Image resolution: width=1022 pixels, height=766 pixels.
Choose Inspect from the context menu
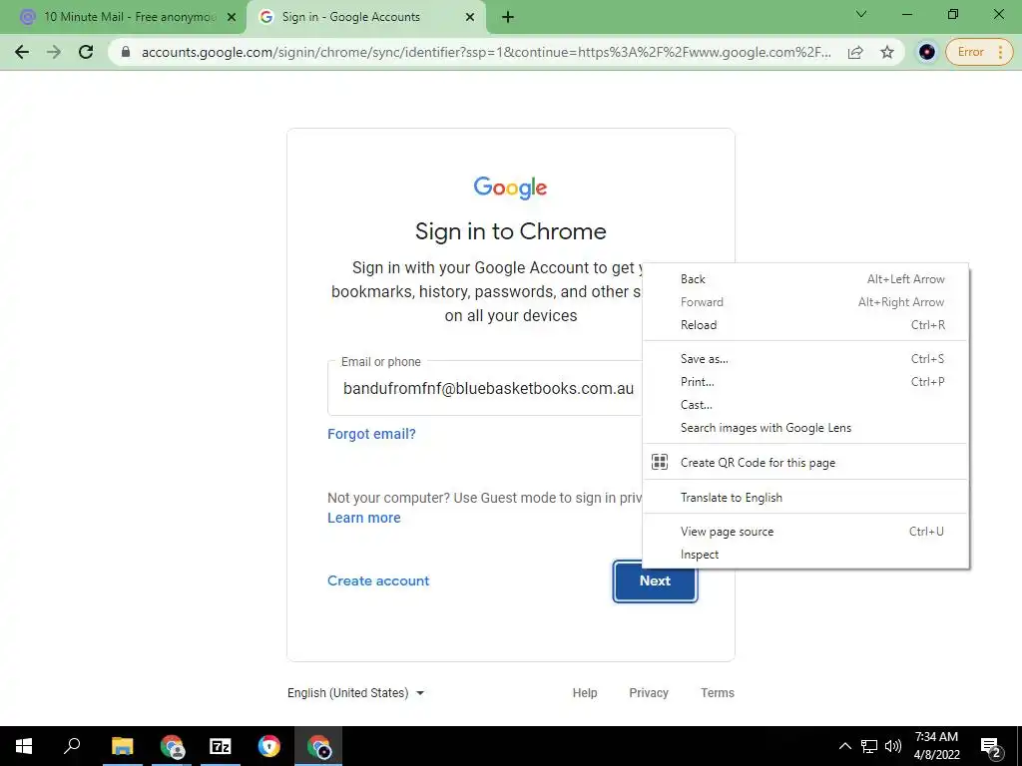point(805,555)
